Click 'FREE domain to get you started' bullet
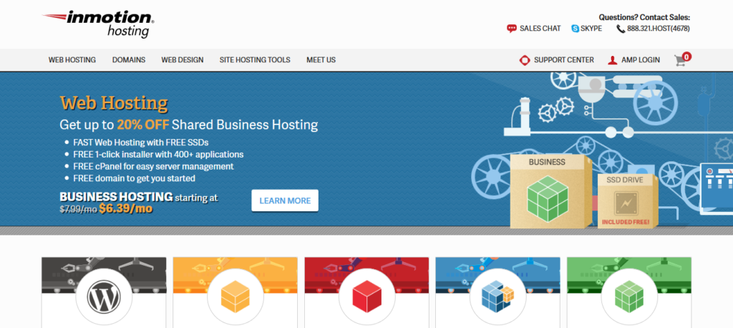Viewport: 733px width, 328px height. (134, 179)
